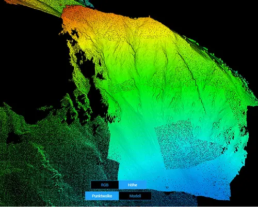The height and width of the screenshot is (207, 258).
Task: Click the horizontal speckled band on the green slope
Action: pos(124,86)
